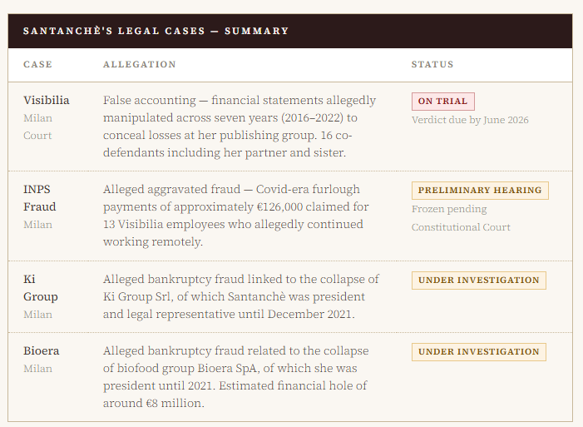Screen dimensions: 583x427
Task: Click the "Milan Court" label under Visibilia
Action: pyautogui.click(x=37, y=127)
